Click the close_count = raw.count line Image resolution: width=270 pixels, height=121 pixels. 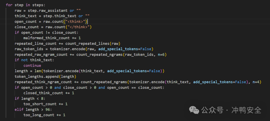coord(53,27)
